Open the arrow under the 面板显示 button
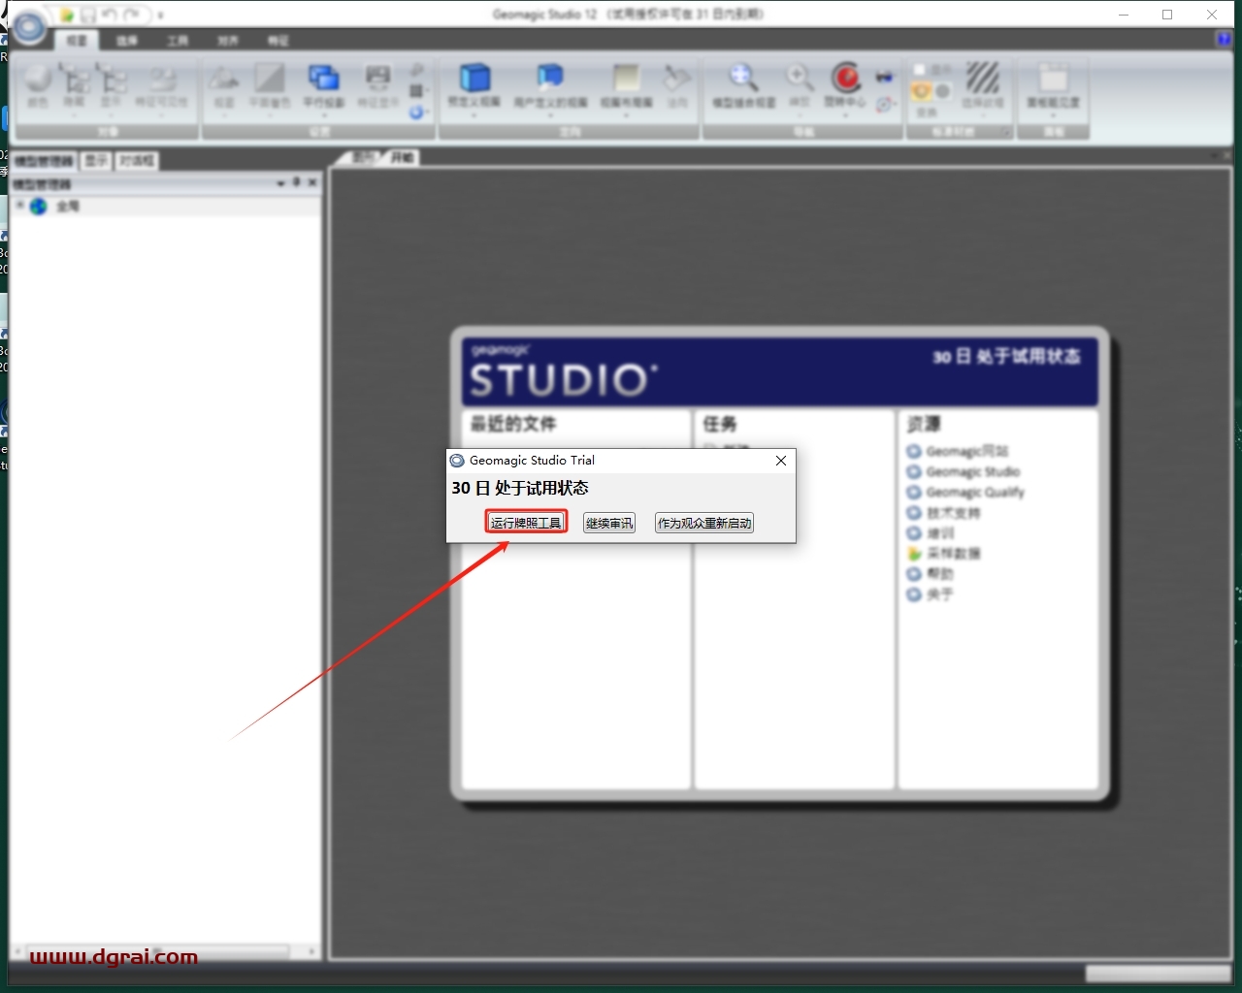The height and width of the screenshot is (993, 1242). tap(1053, 115)
